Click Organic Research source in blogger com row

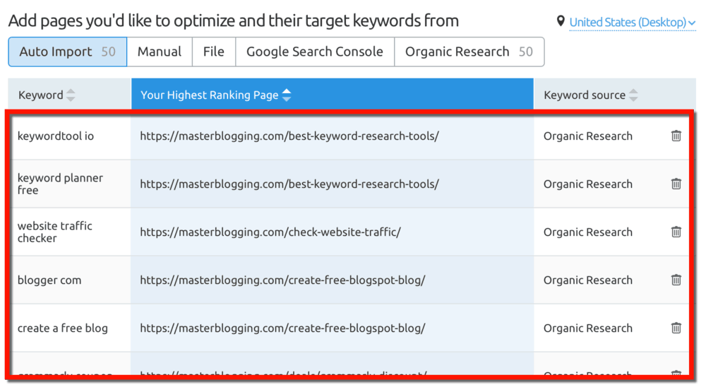pos(587,280)
